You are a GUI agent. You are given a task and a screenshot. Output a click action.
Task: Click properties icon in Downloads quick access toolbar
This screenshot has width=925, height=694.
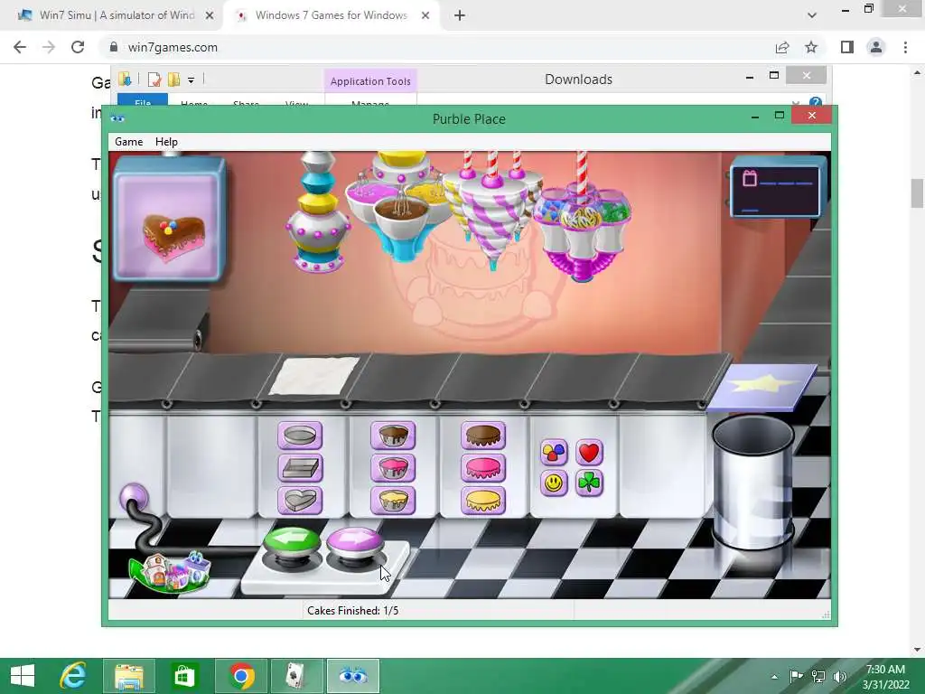tap(154, 80)
